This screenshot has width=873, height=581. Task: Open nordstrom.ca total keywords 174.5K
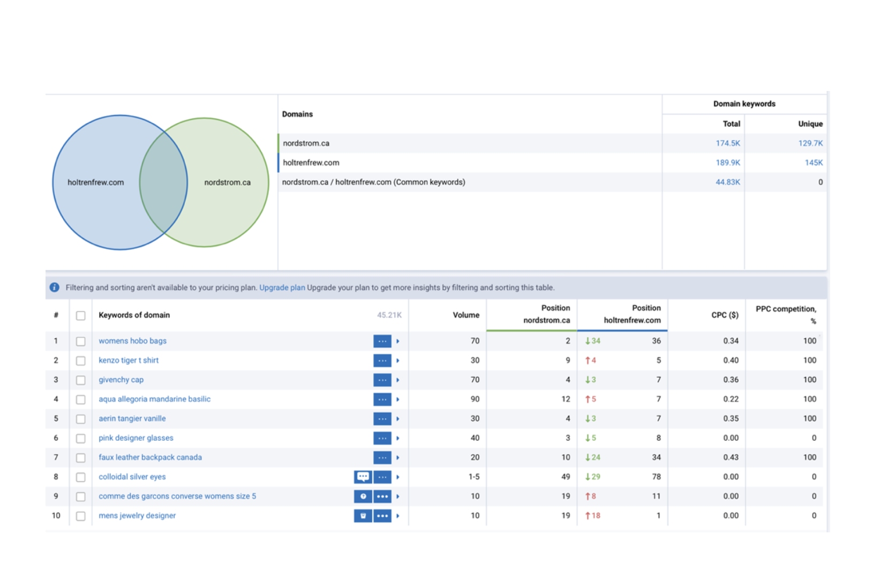[728, 143]
